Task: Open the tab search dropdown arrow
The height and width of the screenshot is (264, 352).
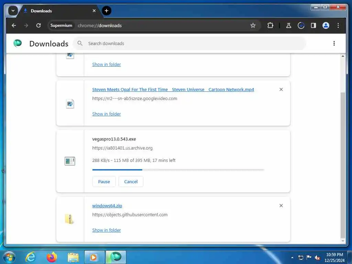Action: (13, 11)
